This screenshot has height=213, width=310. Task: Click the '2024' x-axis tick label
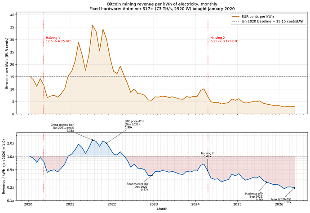[195, 204]
